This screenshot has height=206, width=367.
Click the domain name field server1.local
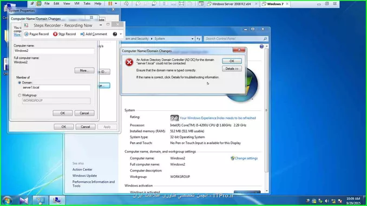(x=56, y=88)
